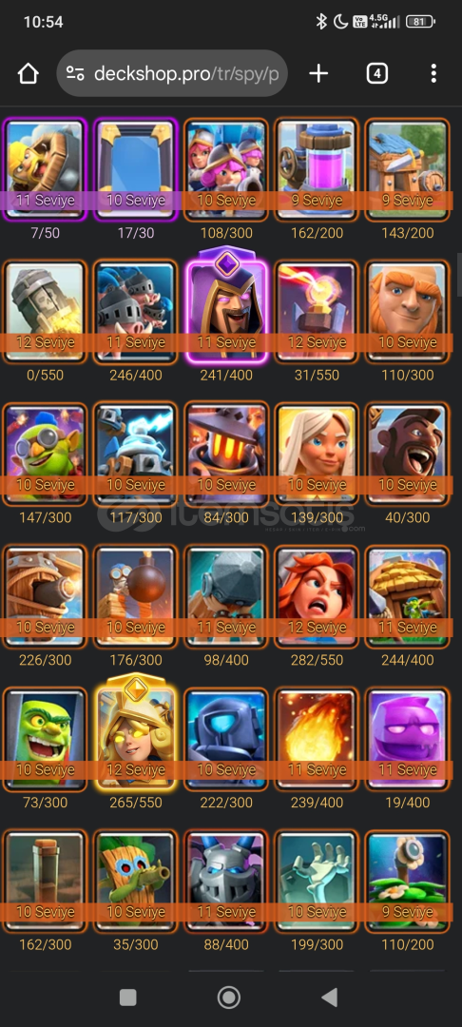
Task: Open the Mirror card at 17/30
Action: point(135,169)
